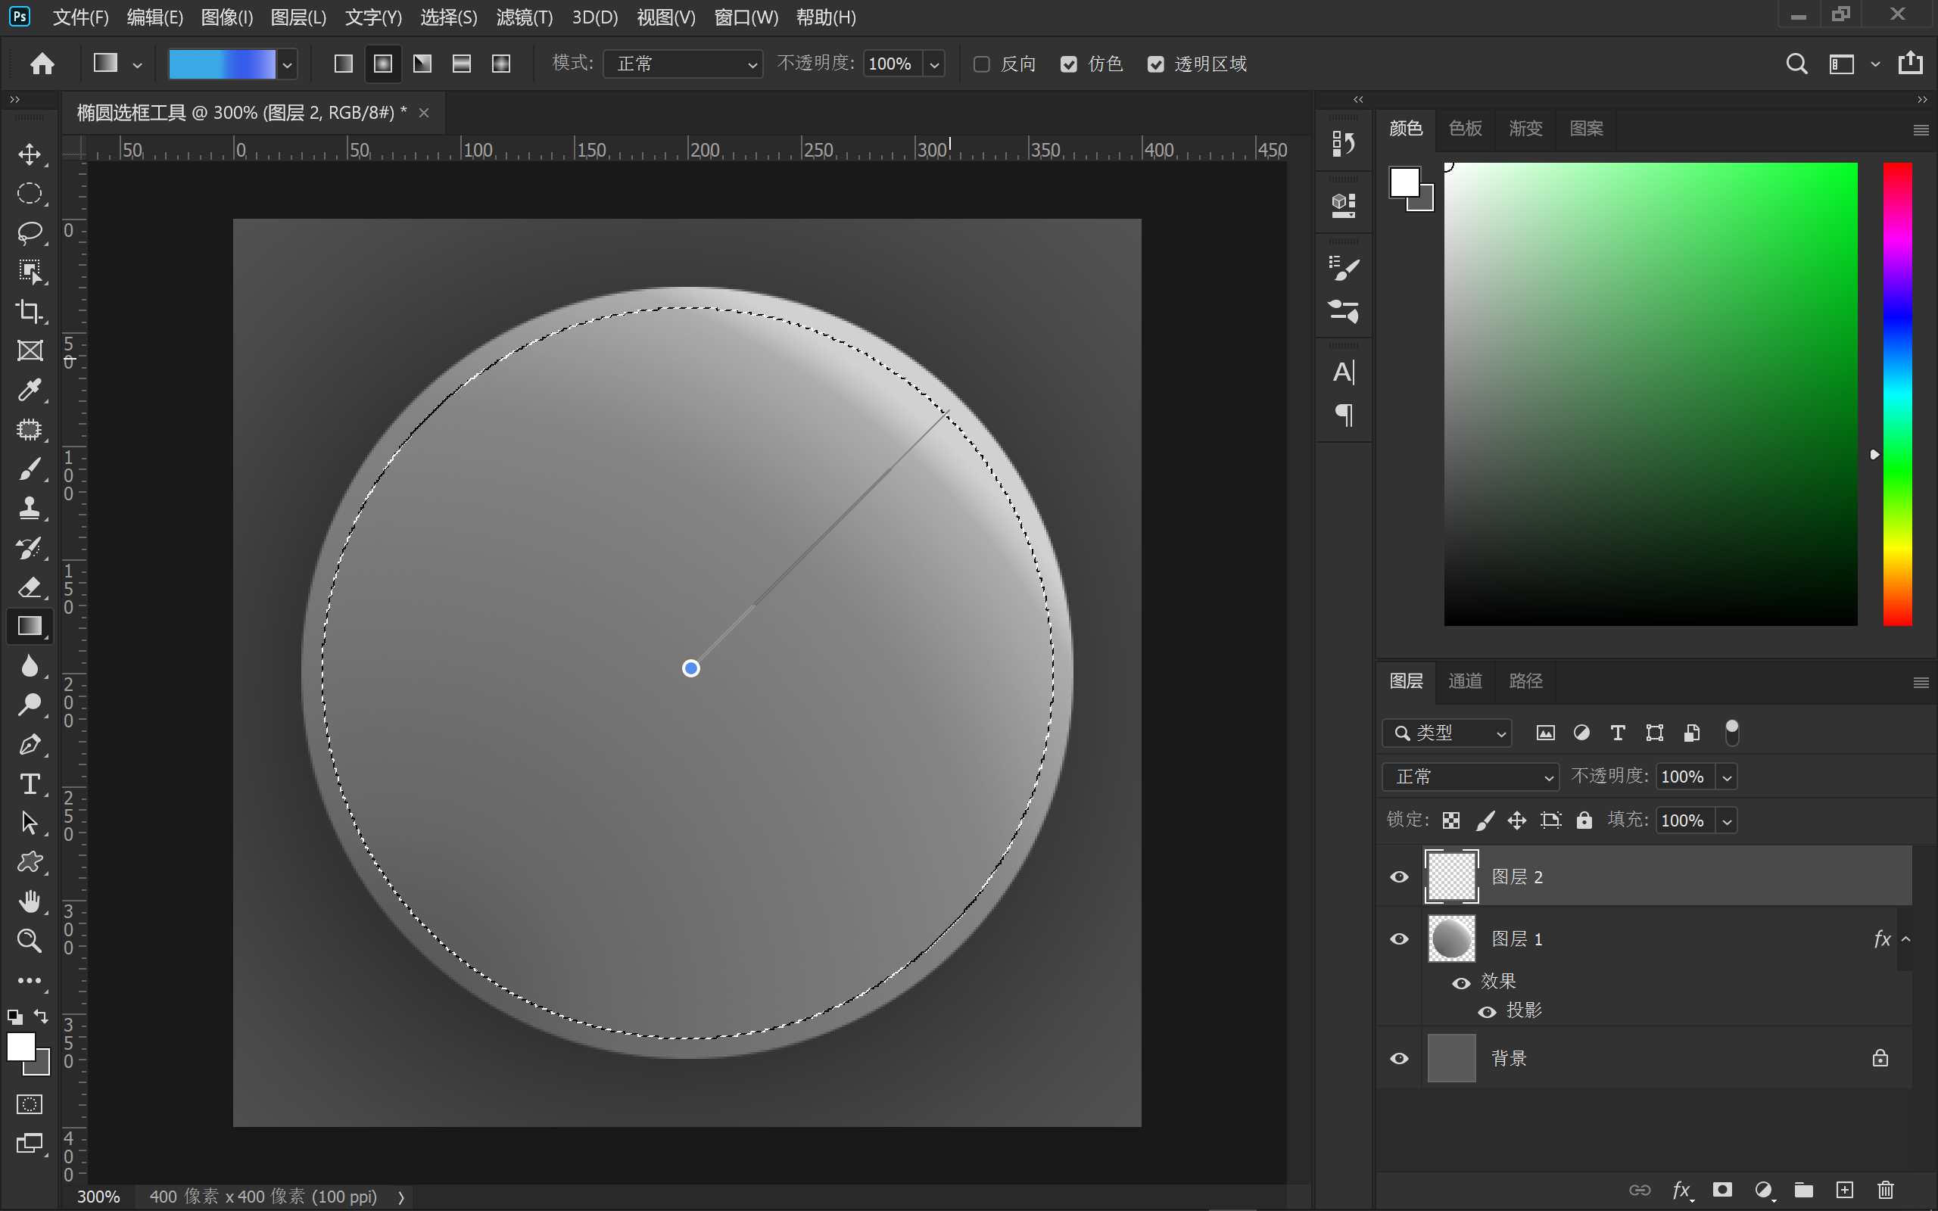Swap foreground and background colors

point(41,1016)
